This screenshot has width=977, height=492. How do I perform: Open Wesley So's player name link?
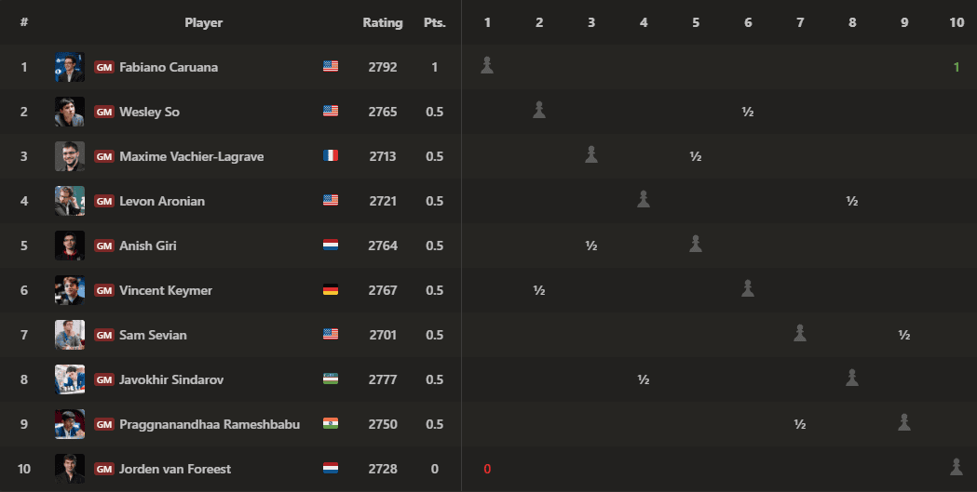coord(149,112)
